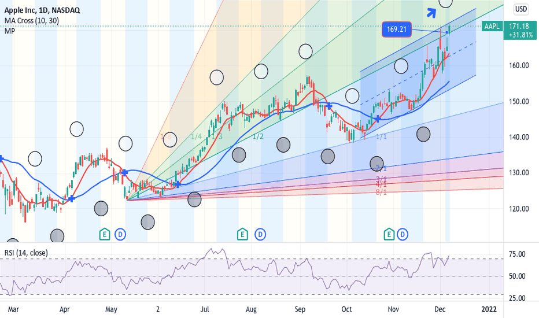Click the new moon marker near 140 in late November
Image resolution: width=539 pixels, height=318 pixels.
click(x=423, y=134)
